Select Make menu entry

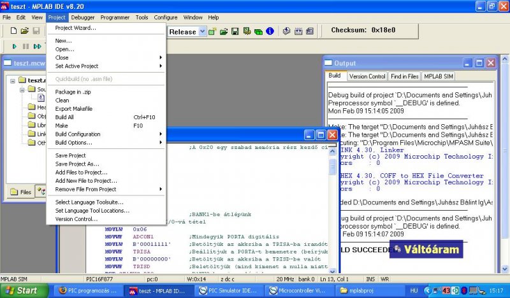pos(106,126)
